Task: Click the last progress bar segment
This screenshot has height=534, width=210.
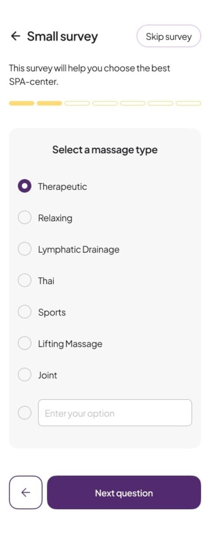Action: point(189,104)
